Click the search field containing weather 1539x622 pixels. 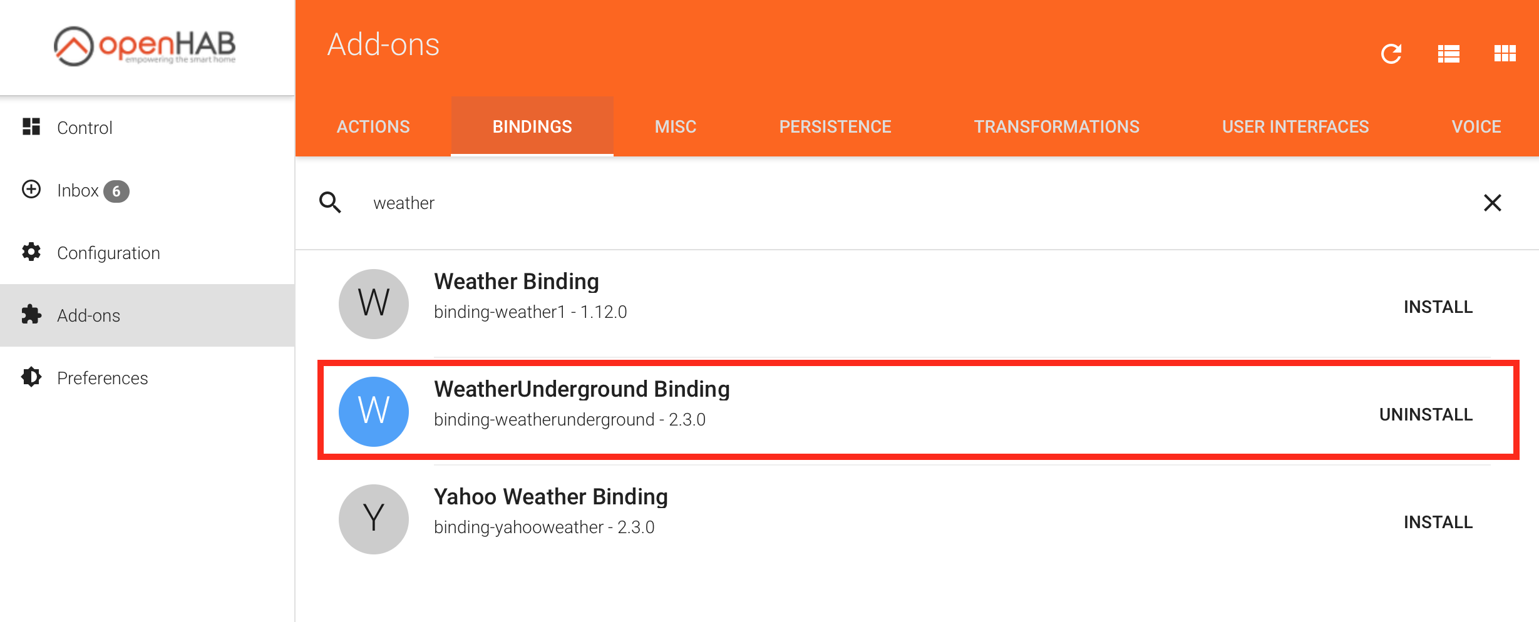tap(877, 203)
